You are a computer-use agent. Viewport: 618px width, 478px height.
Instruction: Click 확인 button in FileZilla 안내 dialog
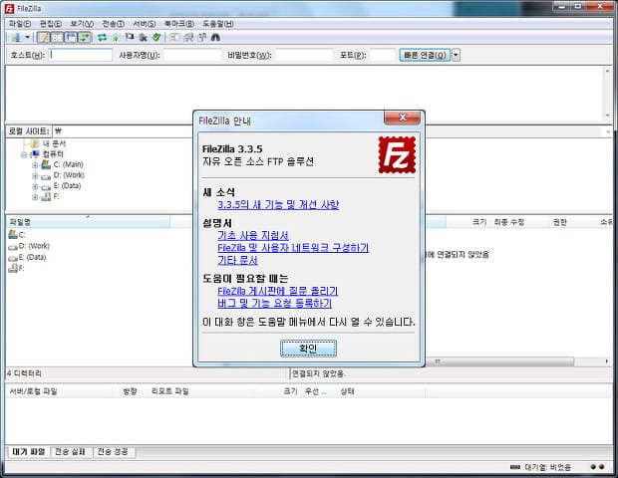click(x=308, y=349)
